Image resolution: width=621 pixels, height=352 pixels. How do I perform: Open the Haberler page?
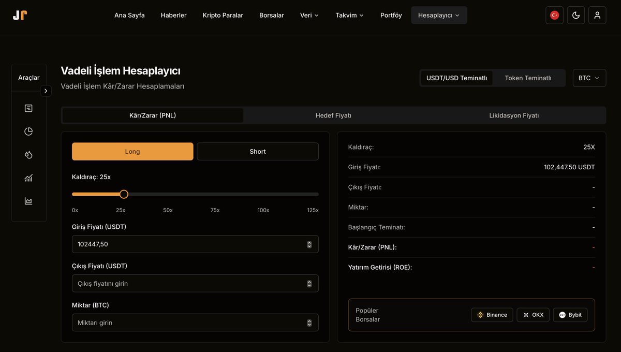point(174,15)
